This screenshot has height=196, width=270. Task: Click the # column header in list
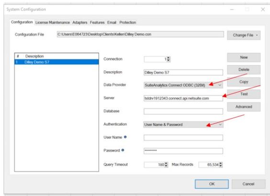pyautogui.click(x=18, y=56)
